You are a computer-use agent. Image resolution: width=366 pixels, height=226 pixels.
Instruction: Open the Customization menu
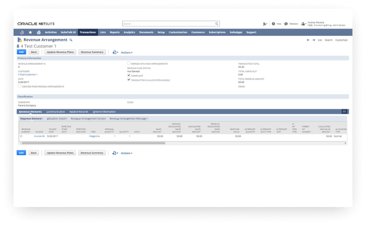pos(178,33)
